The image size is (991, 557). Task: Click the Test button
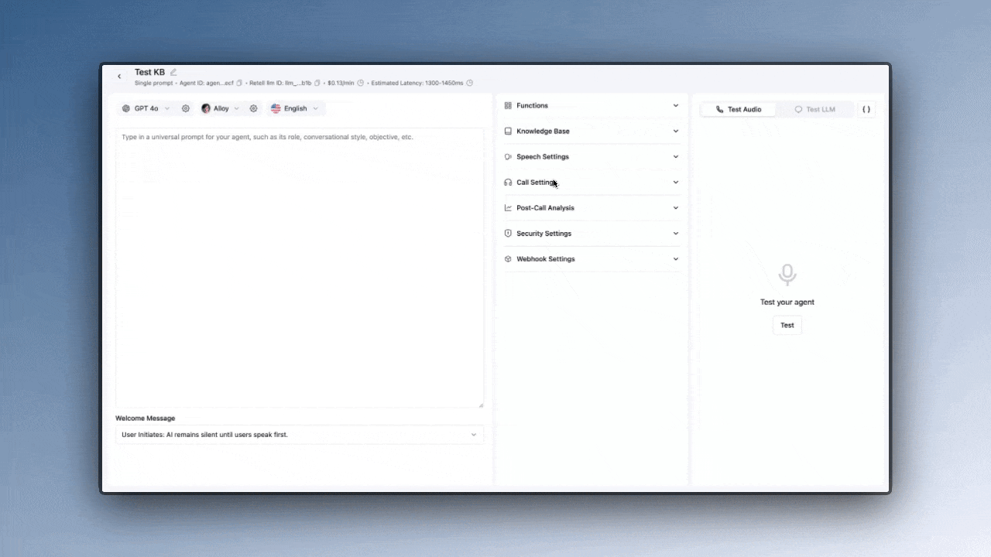[x=787, y=325]
